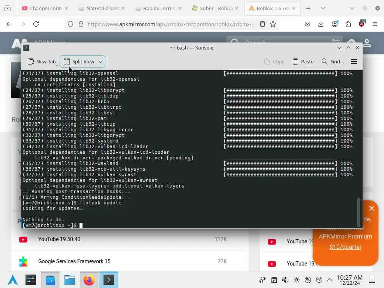Click the muted volume tray icon
Screen dimensions: 384x288
pyautogui.click(x=285, y=280)
